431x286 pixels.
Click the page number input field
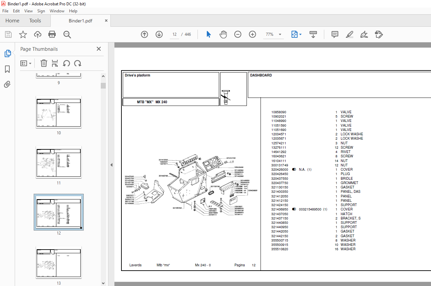[174, 34]
